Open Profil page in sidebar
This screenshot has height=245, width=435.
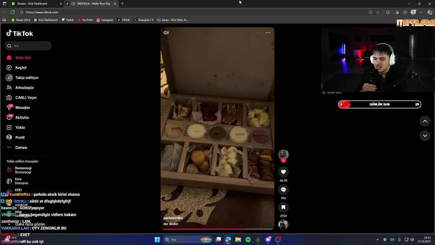[16, 137]
